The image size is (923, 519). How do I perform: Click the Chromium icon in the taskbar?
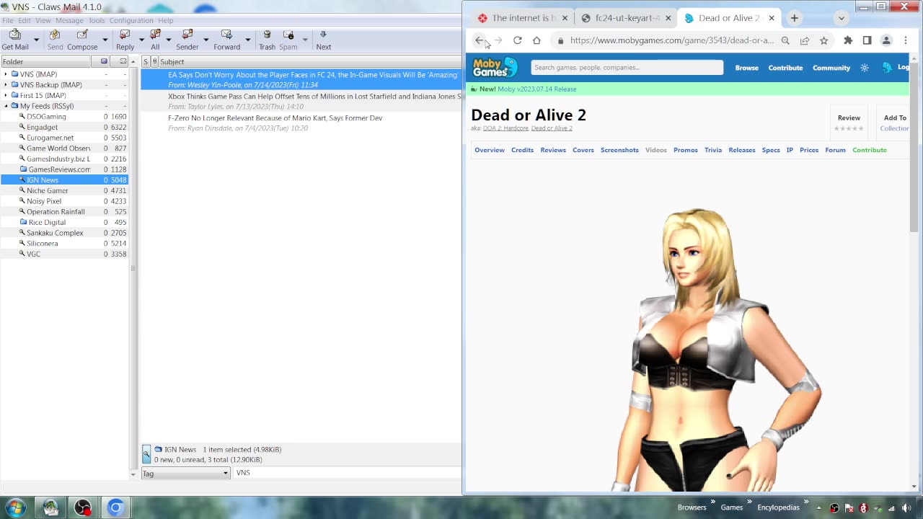[x=115, y=507]
